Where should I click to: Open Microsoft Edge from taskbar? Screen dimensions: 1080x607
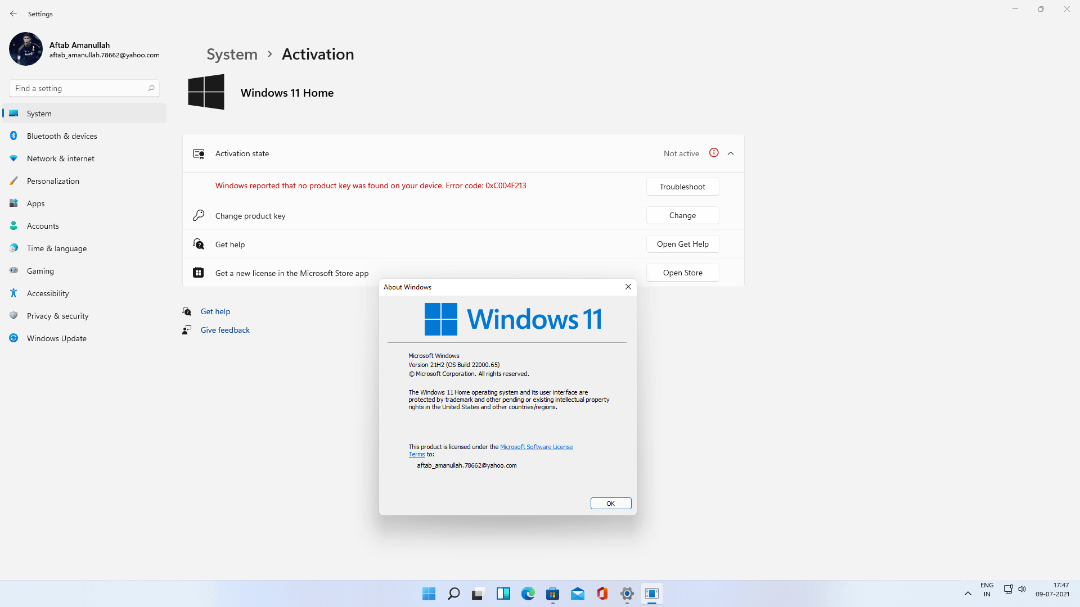528,594
